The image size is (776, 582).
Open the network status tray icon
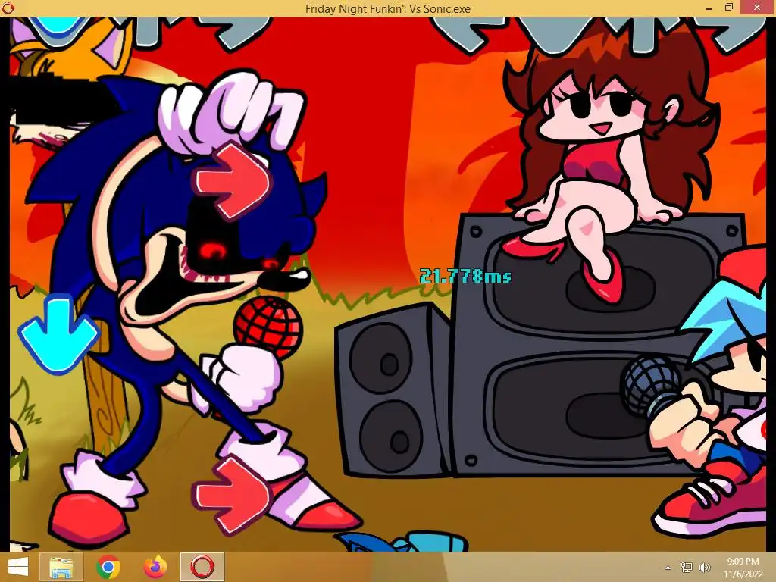click(687, 568)
